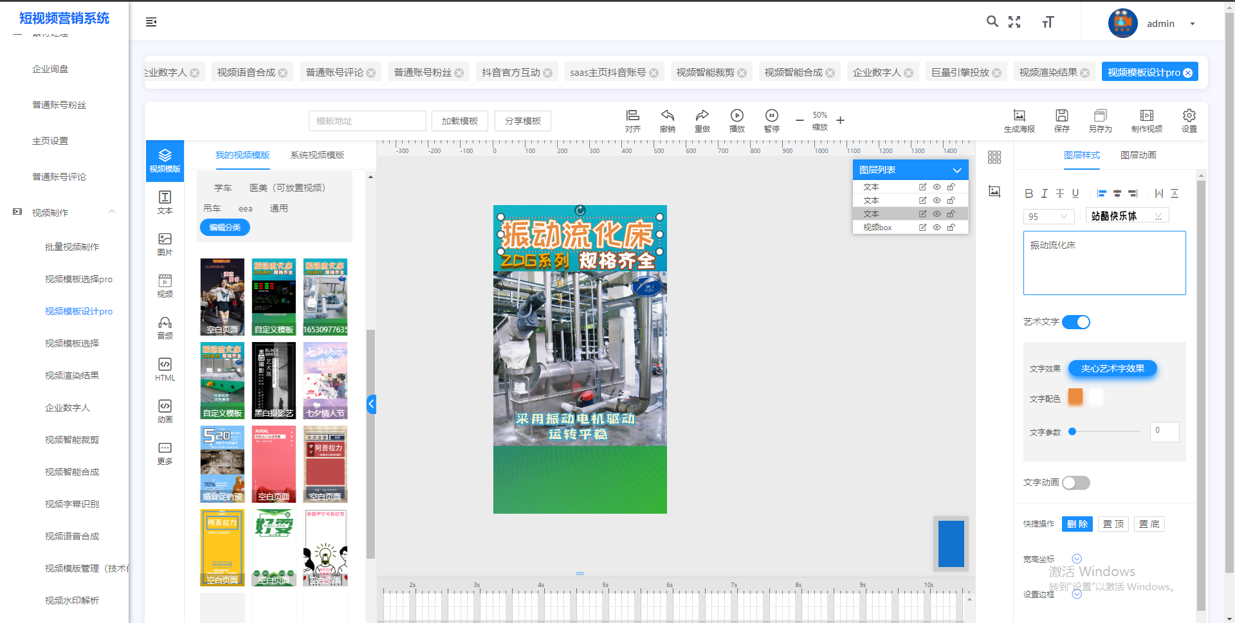The width and height of the screenshot is (1235, 623).
Task: Toggle bold text formatting
Action: pyautogui.click(x=1029, y=194)
